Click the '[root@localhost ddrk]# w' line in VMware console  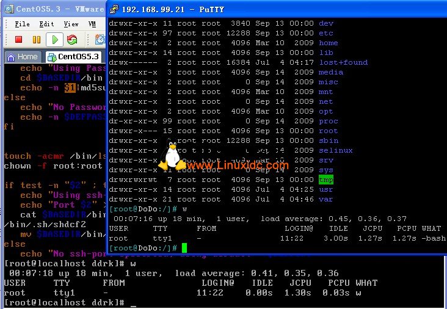point(70,264)
